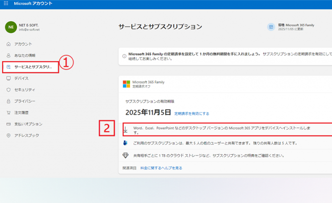Click the Word, Excel, PowerPoint install row
This screenshot has height=203, width=332.
227,129
